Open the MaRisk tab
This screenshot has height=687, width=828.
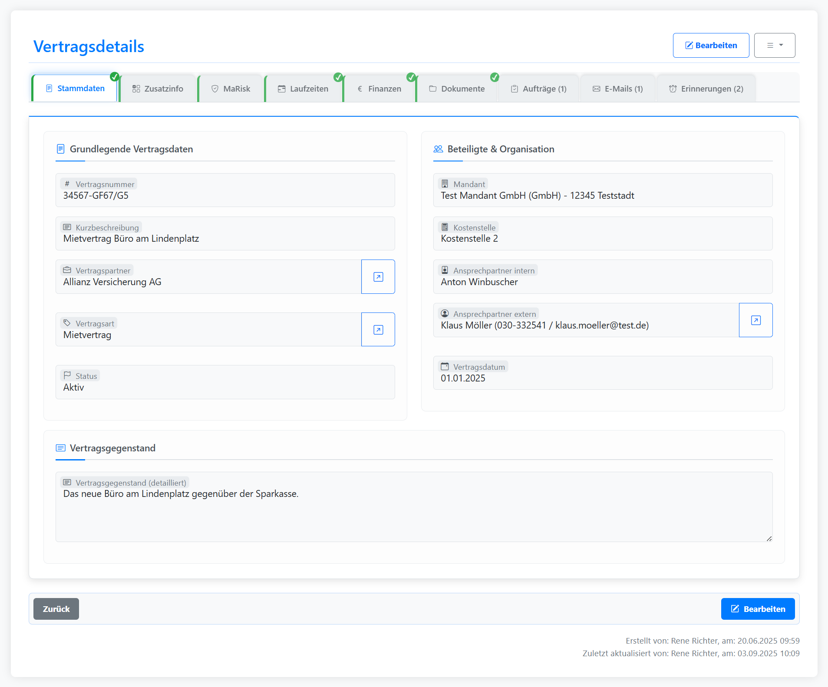pyautogui.click(x=231, y=89)
